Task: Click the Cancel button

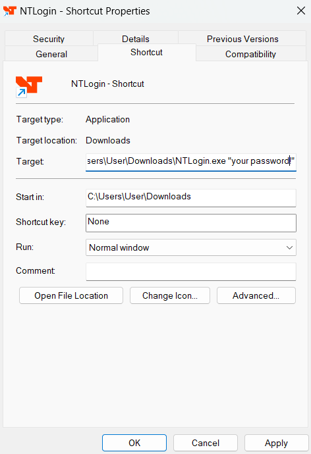Action: tap(206, 443)
